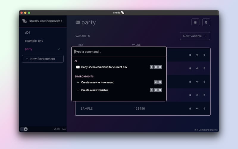The image size is (238, 149).
Task: Run 'Copy shello command for current env'
Action: click(119, 67)
